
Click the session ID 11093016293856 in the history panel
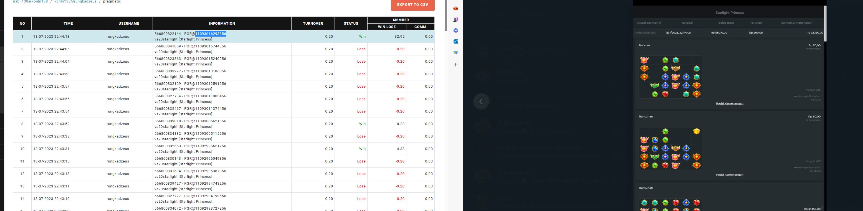pyautogui.click(x=645, y=33)
